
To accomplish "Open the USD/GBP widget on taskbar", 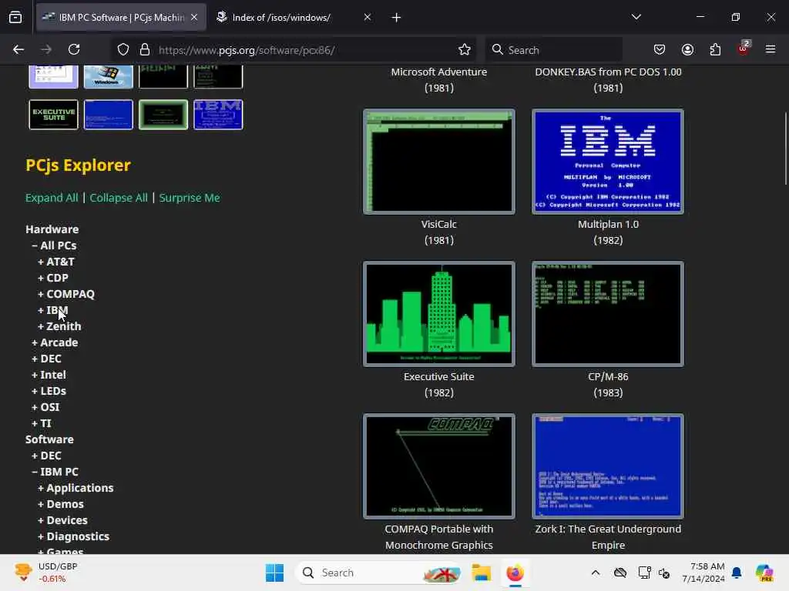I will pyautogui.click(x=46, y=573).
